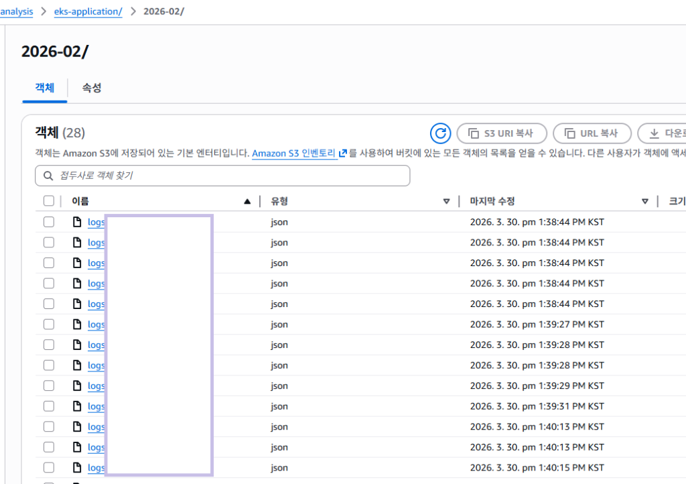Select the 객체 tab
This screenshot has height=484, width=686.
44,88
